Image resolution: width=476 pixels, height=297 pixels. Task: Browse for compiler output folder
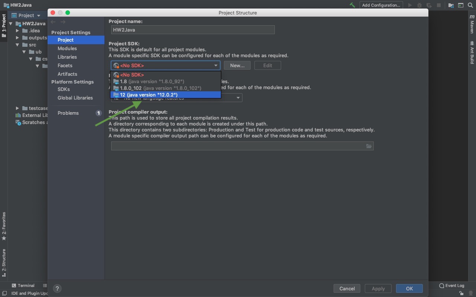pos(369,146)
